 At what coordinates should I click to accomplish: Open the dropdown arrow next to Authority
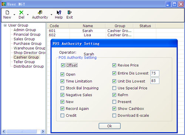tap(51, 15)
